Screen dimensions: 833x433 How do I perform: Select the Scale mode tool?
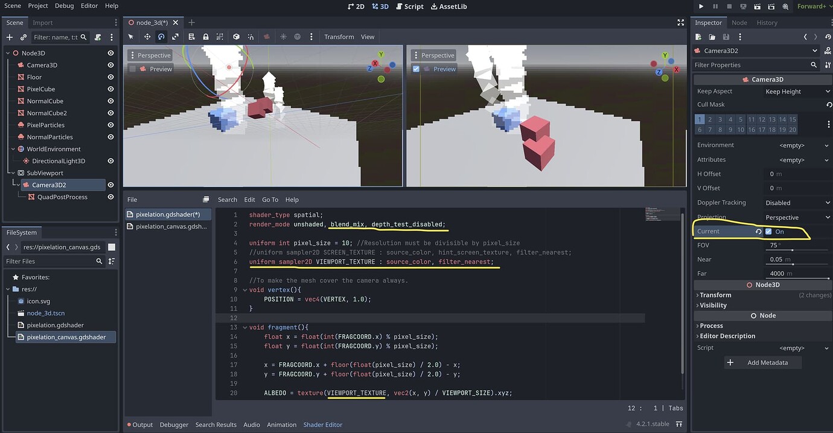pos(175,37)
